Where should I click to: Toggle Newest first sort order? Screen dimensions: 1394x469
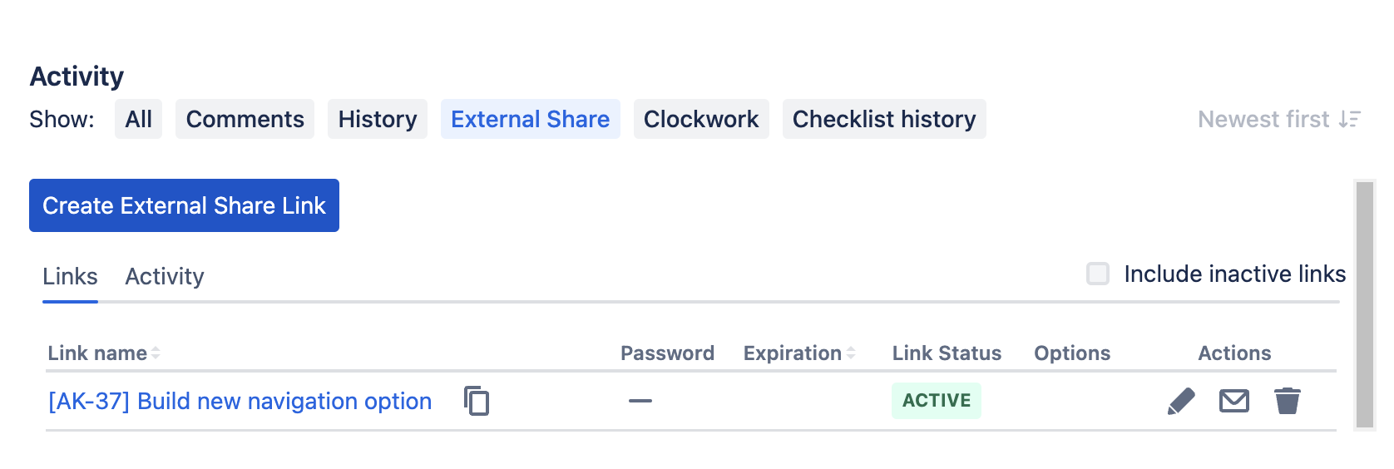coord(1278,120)
